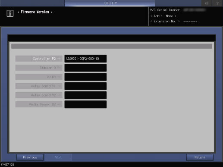Click the 07:08 time display
Image resolution: width=223 pixels, height=167 pixels.
coord(9,164)
